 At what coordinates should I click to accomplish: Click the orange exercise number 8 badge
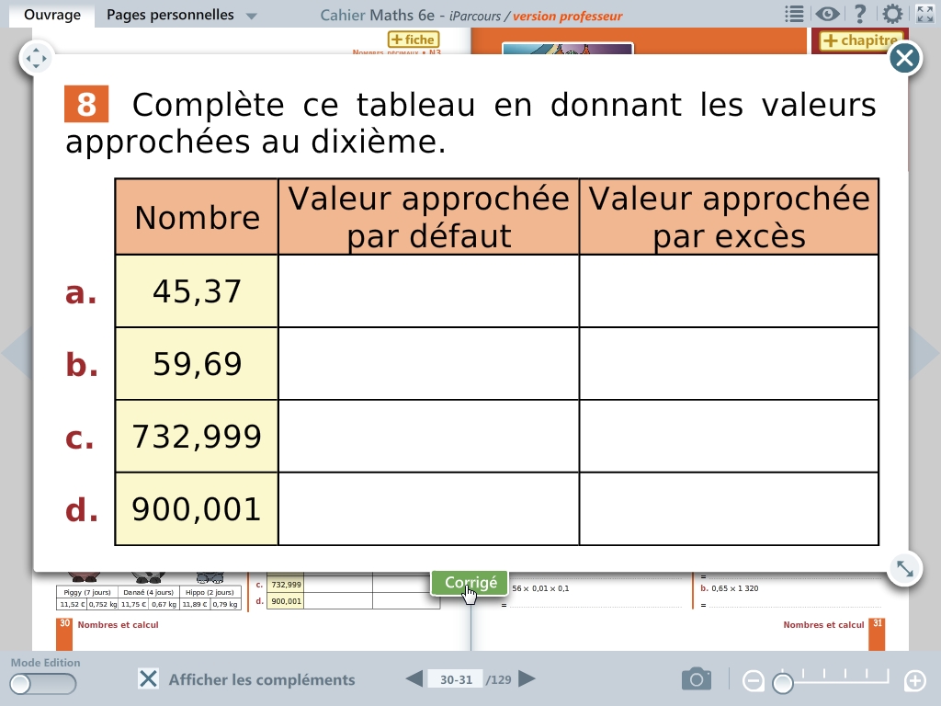pyautogui.click(x=86, y=104)
